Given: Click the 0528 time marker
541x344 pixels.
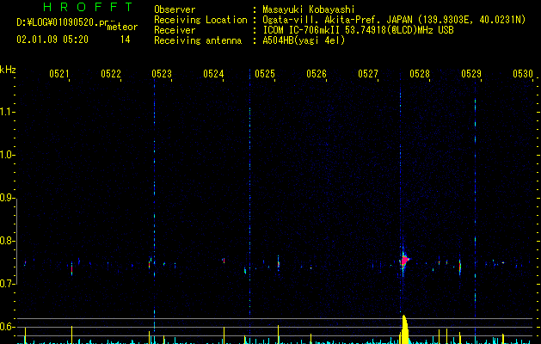Looking at the screenshot, I should [x=420, y=73].
